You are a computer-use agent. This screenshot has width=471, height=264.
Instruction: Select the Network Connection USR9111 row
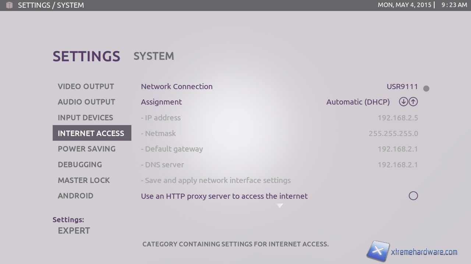pyautogui.click(x=279, y=87)
